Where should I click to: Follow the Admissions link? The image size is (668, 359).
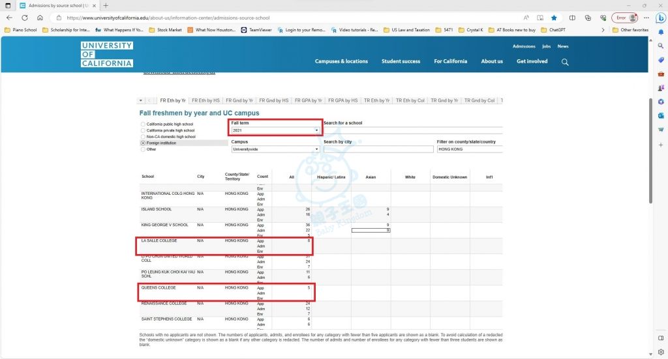(x=524, y=46)
